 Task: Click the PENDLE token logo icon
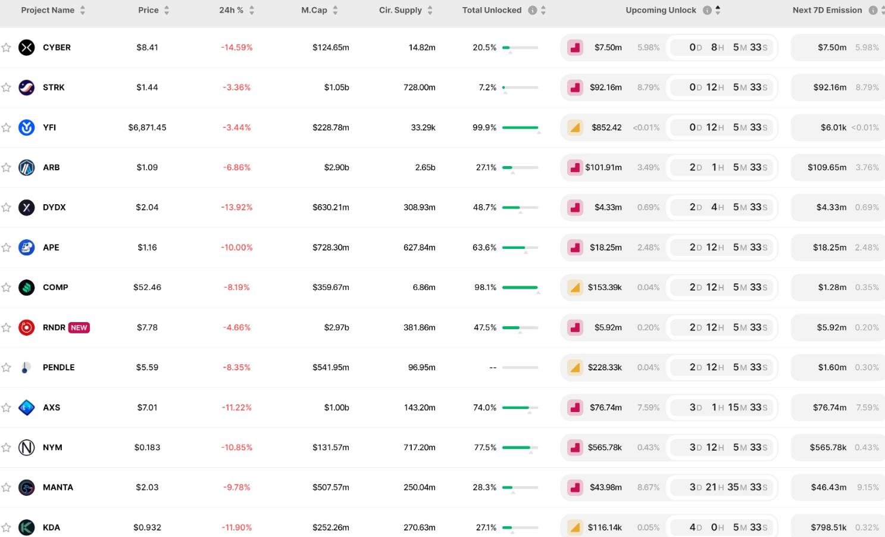click(x=27, y=367)
